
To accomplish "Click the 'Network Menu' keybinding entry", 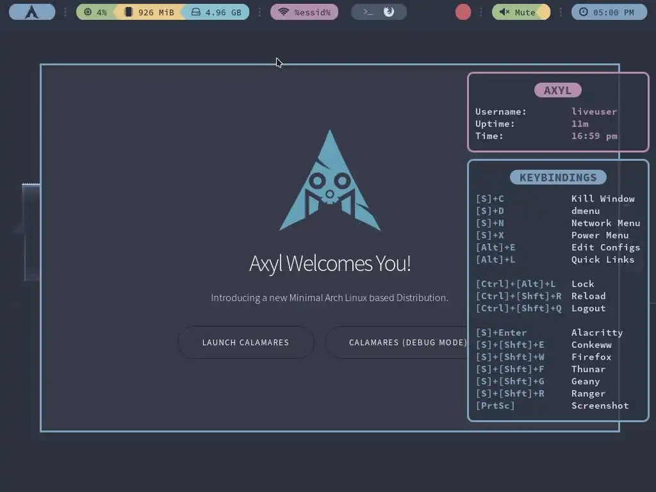I will [606, 223].
